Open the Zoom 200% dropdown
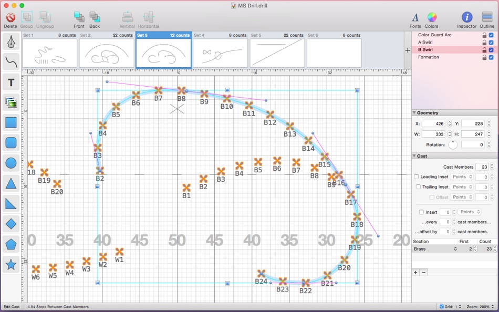 [x=481, y=307]
